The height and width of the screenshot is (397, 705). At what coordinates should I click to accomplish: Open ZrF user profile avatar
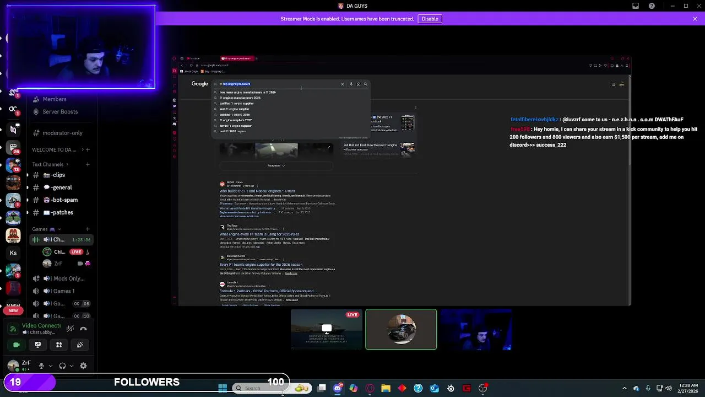[13, 365]
